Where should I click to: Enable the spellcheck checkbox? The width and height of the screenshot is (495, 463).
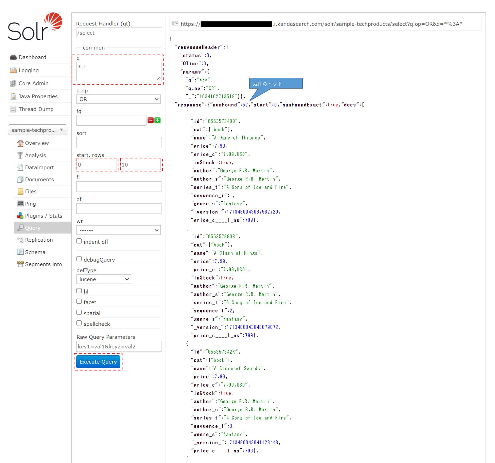(x=79, y=323)
